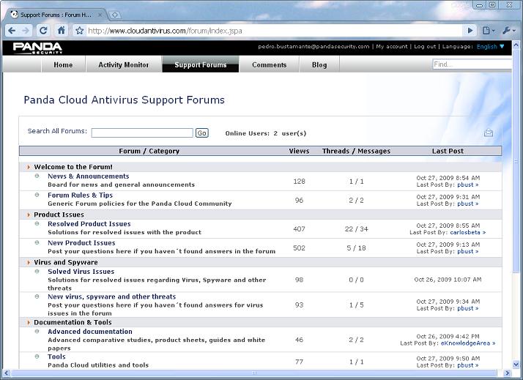Click the horizontal scrollbar thumb
The width and height of the screenshot is (523, 380).
tap(254, 373)
